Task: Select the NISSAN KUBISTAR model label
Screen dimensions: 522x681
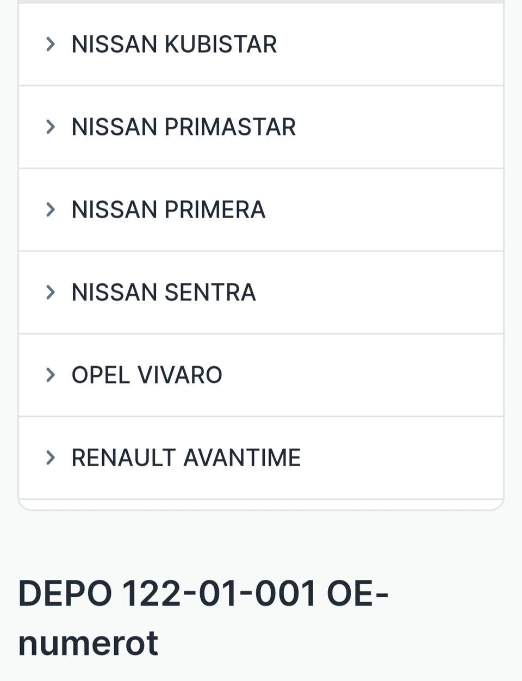Action: [174, 44]
